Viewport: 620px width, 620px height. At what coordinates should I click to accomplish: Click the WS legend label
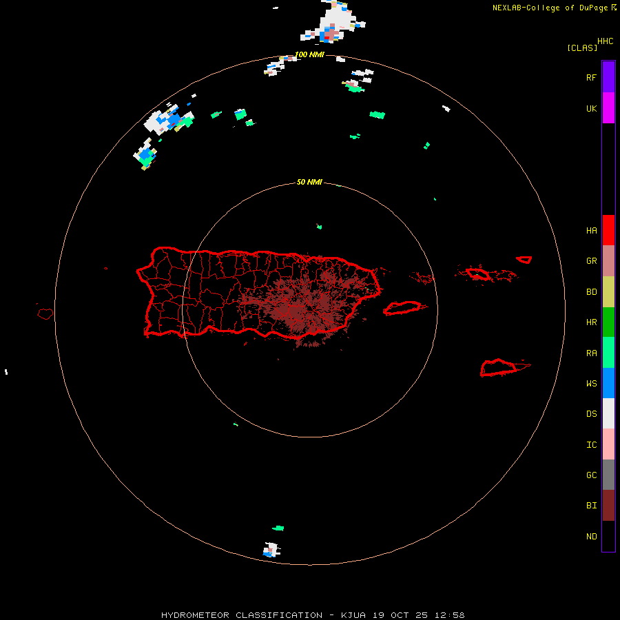(591, 383)
